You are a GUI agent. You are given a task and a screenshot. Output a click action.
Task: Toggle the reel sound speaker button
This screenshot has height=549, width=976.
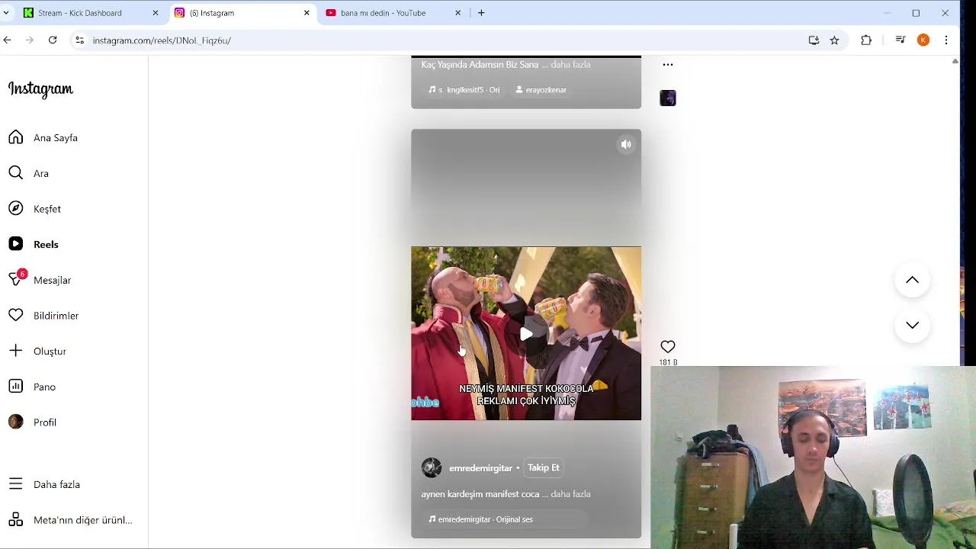[x=626, y=144]
